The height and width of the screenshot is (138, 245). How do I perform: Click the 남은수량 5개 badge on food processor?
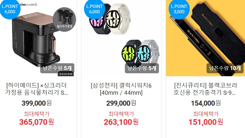click(57, 68)
